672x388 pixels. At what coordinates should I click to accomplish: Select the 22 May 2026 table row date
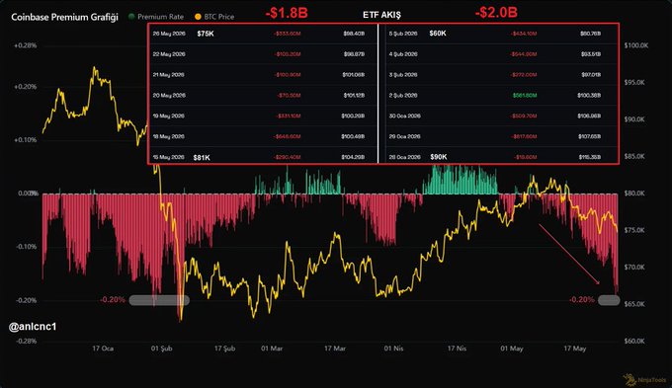coord(169,54)
